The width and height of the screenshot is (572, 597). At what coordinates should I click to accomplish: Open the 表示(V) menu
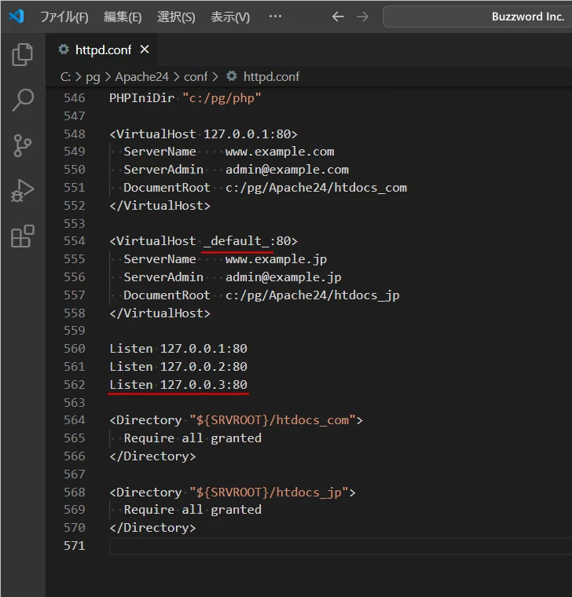[x=230, y=16]
